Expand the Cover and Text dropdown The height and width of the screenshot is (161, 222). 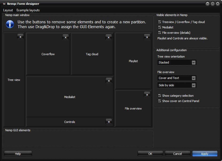pyautogui.click(x=194, y=78)
